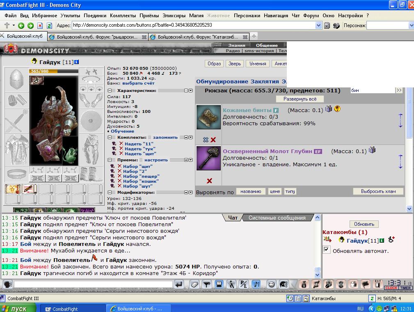Click the sword weapon slot
414x312 pixels.
coord(16,121)
